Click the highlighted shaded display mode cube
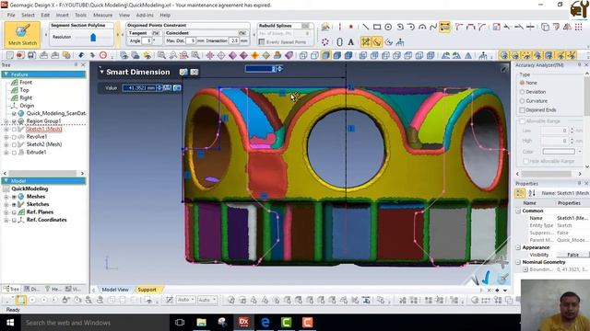 325,55
